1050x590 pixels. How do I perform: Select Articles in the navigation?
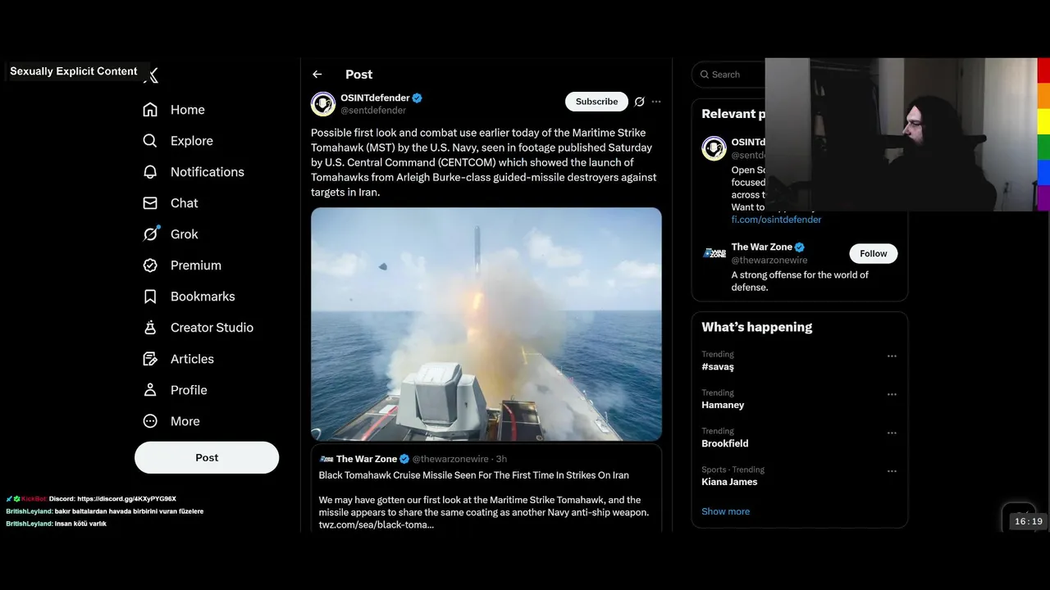[x=192, y=359]
